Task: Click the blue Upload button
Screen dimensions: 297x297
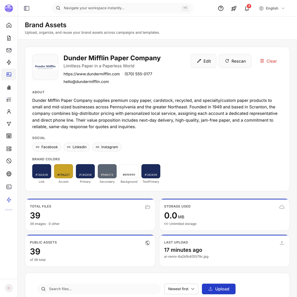Action: [x=218, y=289]
